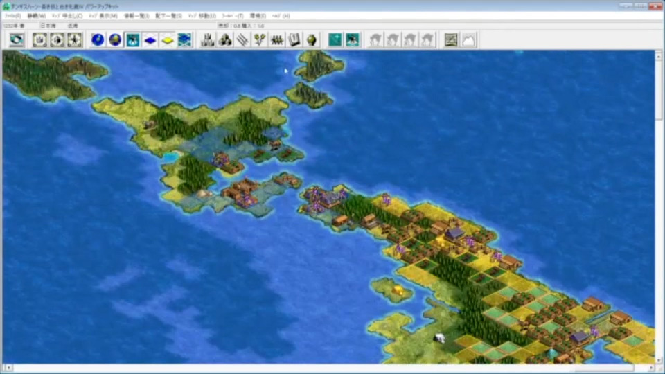665x374 pixels.
Task: Click the blue stacked grid tiles icon
Action: (x=185, y=40)
